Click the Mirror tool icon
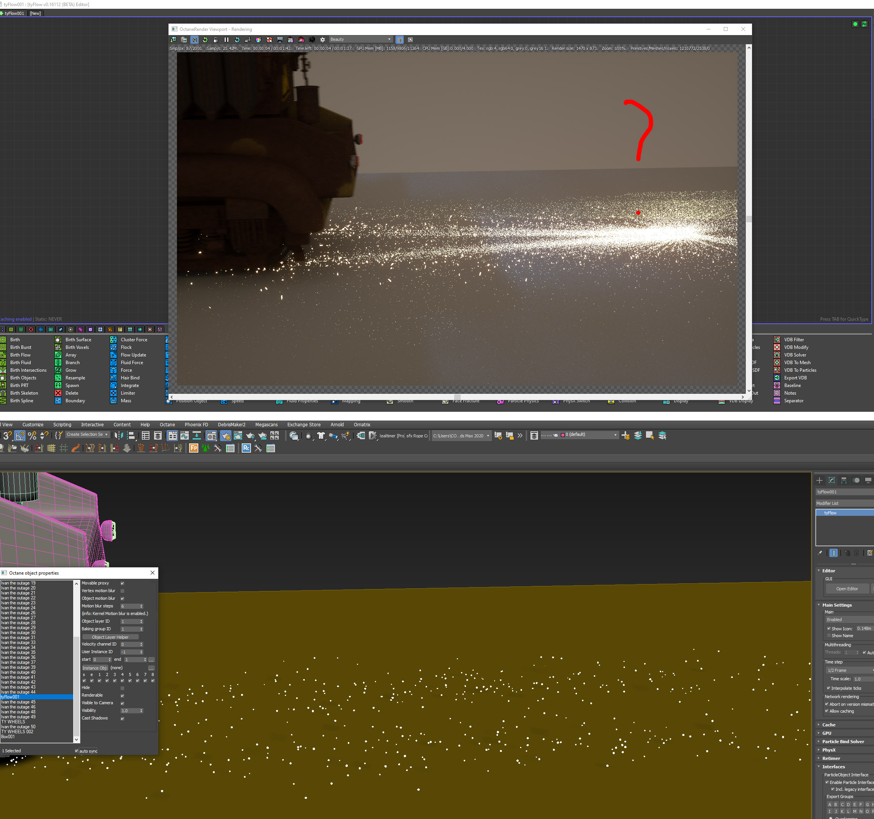Viewport: 874px width, 819px height. [118, 436]
